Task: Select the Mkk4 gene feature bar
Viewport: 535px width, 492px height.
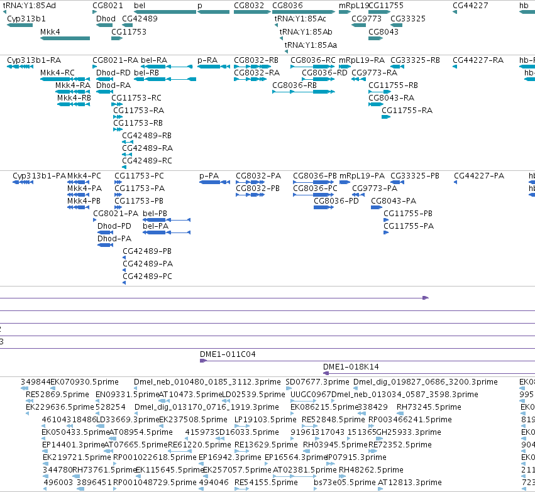Action: (x=65, y=38)
